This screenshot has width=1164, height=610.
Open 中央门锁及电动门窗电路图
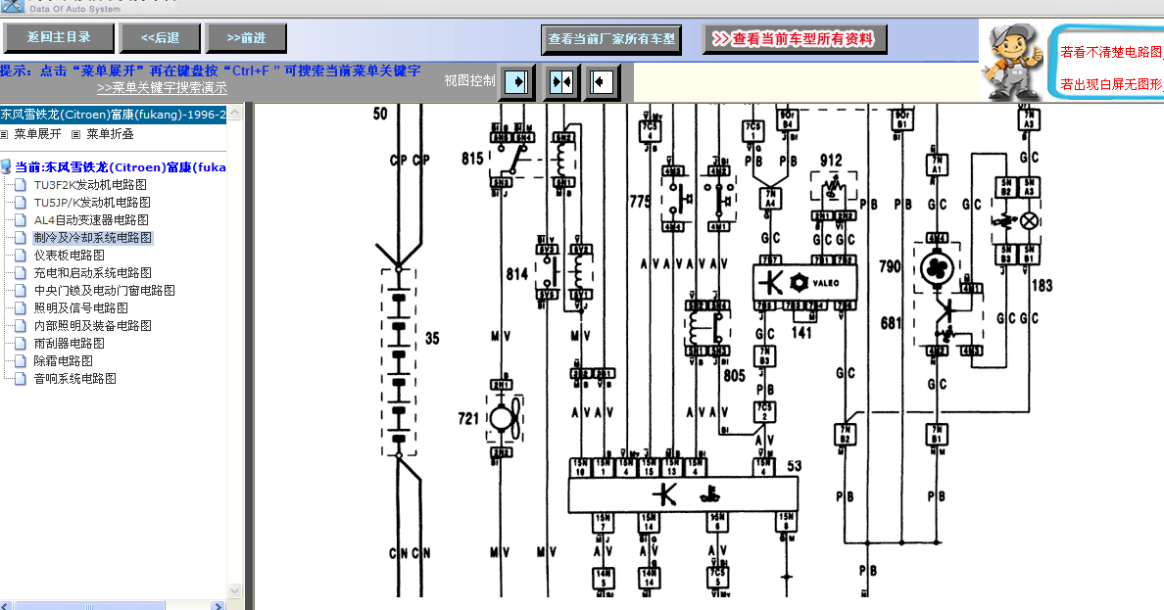click(104, 291)
